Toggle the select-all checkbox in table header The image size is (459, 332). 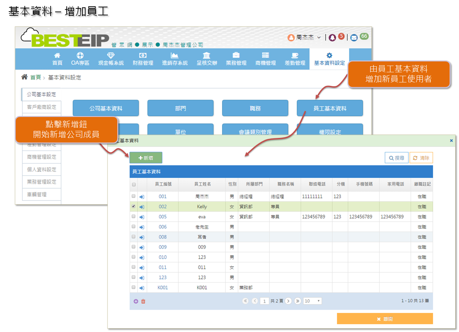point(133,184)
